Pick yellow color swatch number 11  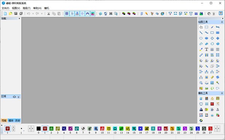tap(109, 129)
